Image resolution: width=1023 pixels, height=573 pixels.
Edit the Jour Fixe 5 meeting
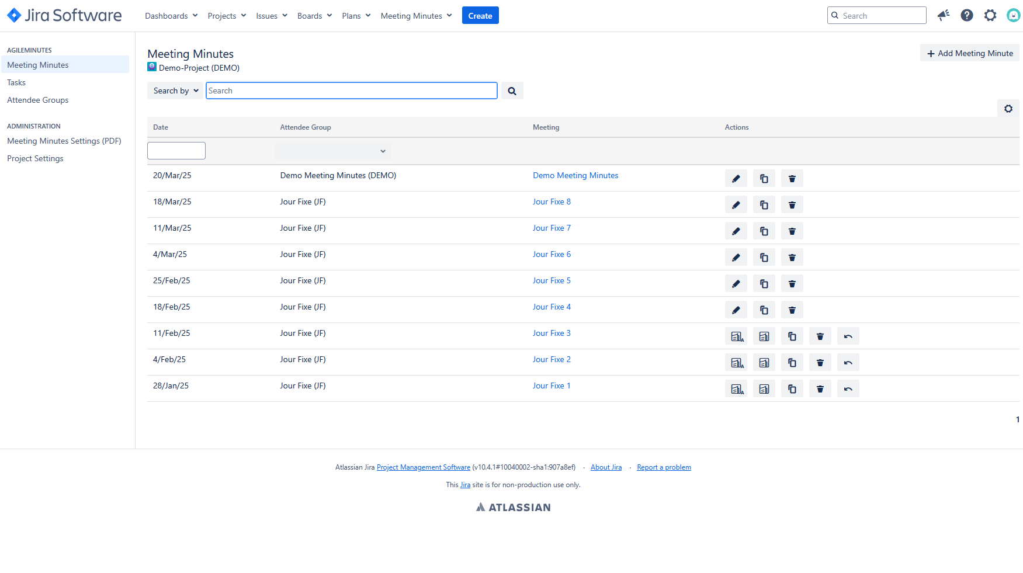pos(736,284)
